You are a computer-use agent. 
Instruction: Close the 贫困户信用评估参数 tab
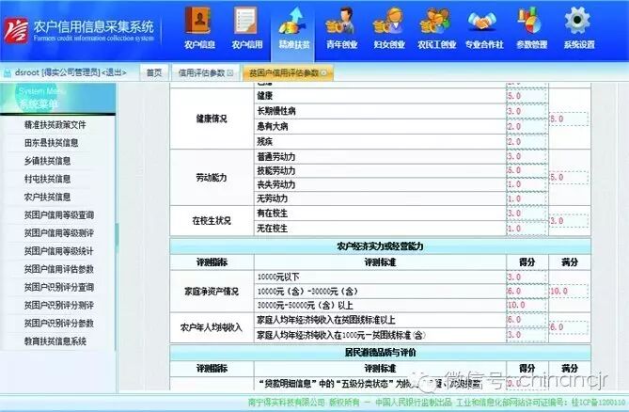(x=323, y=73)
